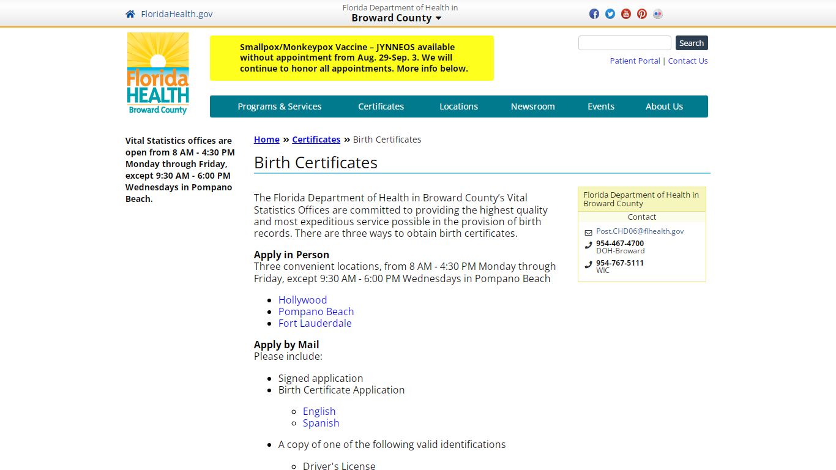
Task: Open the YouTube social icon
Action: pyautogui.click(x=626, y=14)
